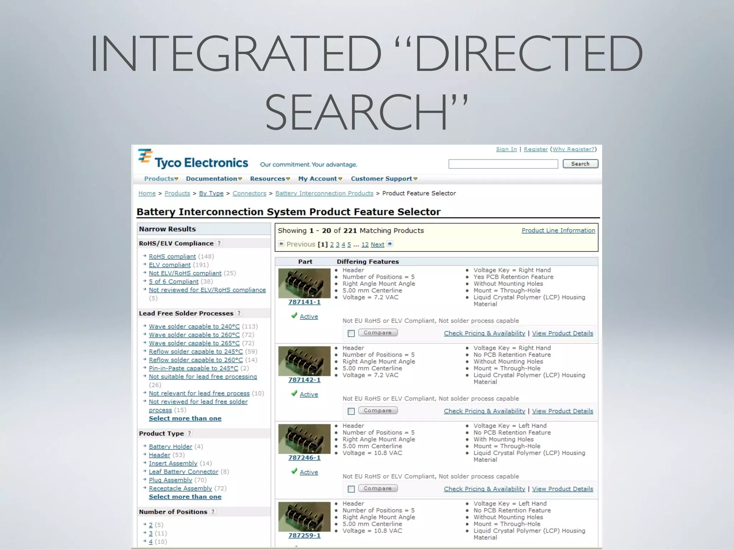The width and height of the screenshot is (734, 550).
Task: Open the Documentation dropdown menu
Action: tap(214, 179)
